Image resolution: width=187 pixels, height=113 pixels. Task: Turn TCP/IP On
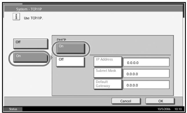click(x=31, y=58)
